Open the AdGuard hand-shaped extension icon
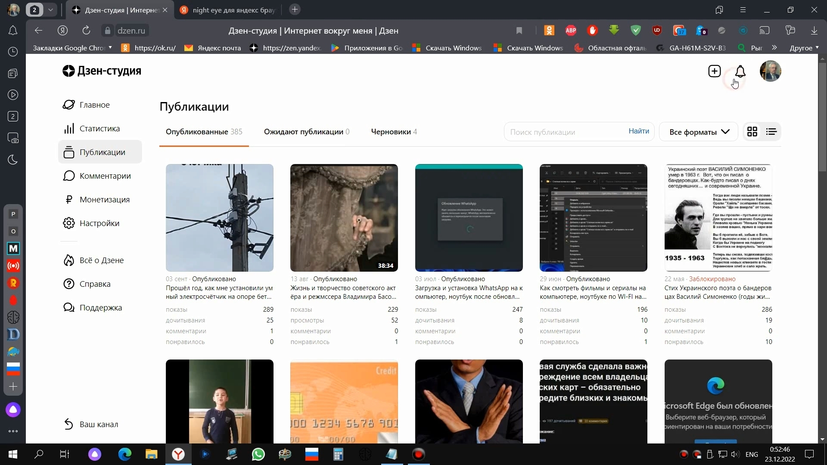 pyautogui.click(x=592, y=30)
